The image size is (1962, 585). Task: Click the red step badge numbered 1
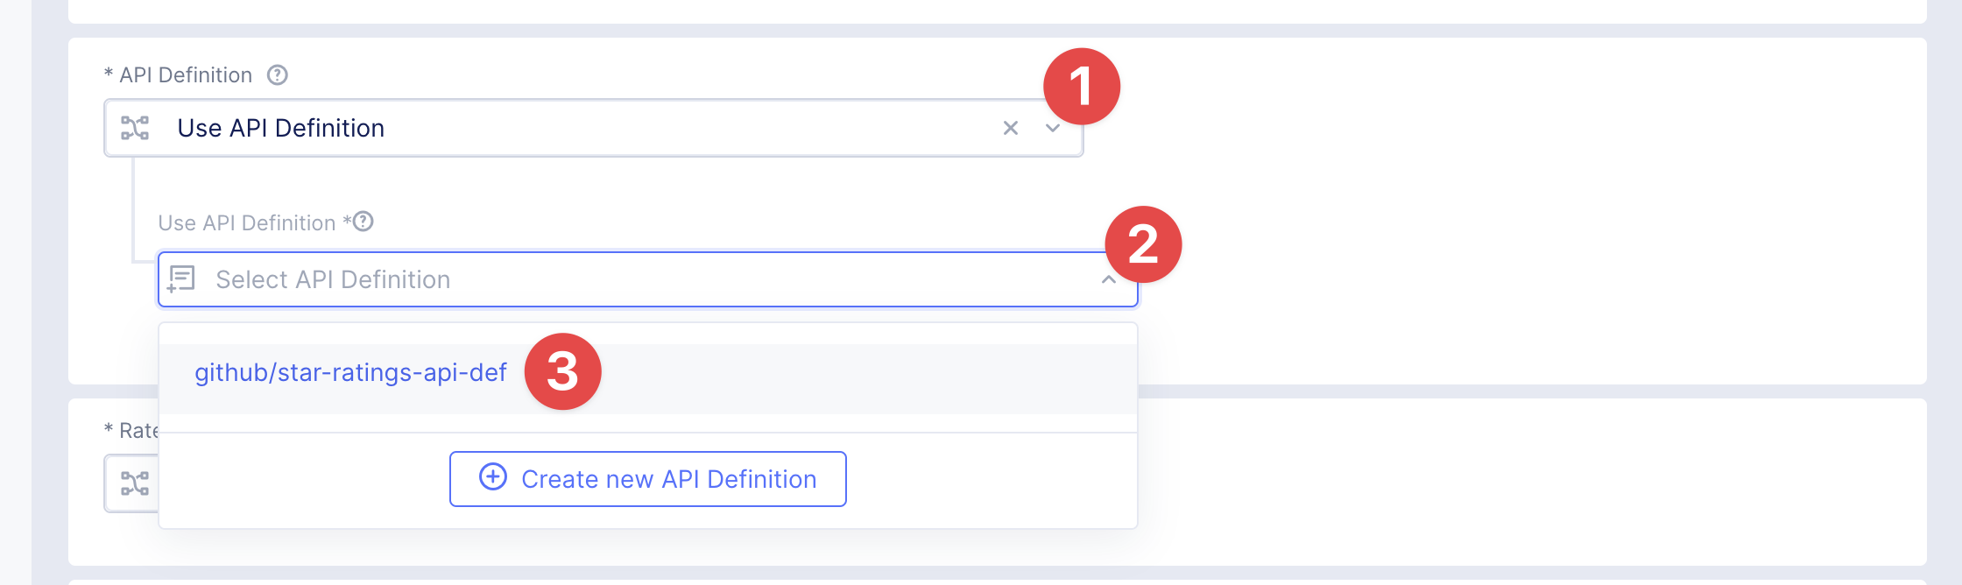1082,86
